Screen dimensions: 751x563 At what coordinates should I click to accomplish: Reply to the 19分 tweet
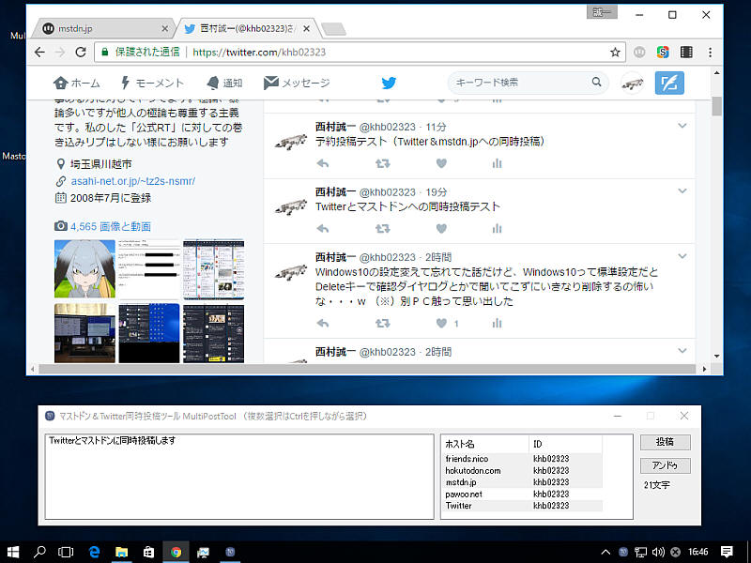tap(323, 229)
